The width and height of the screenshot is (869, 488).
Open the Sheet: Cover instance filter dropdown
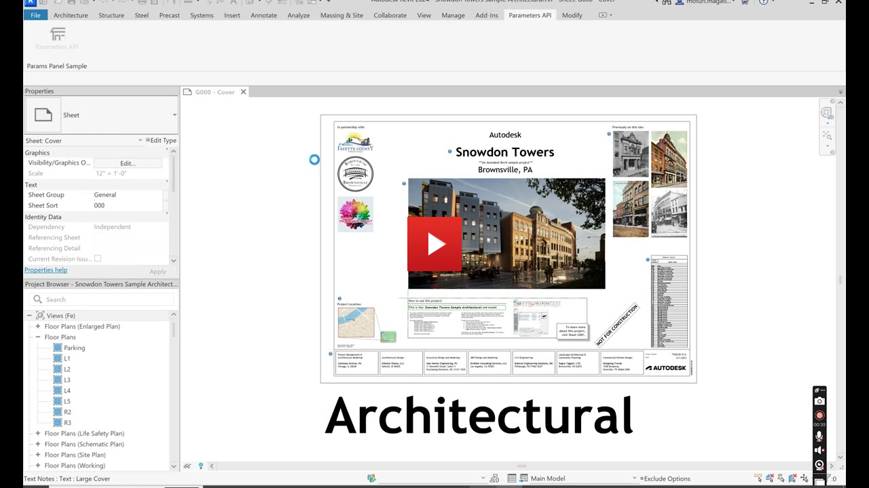coord(140,141)
